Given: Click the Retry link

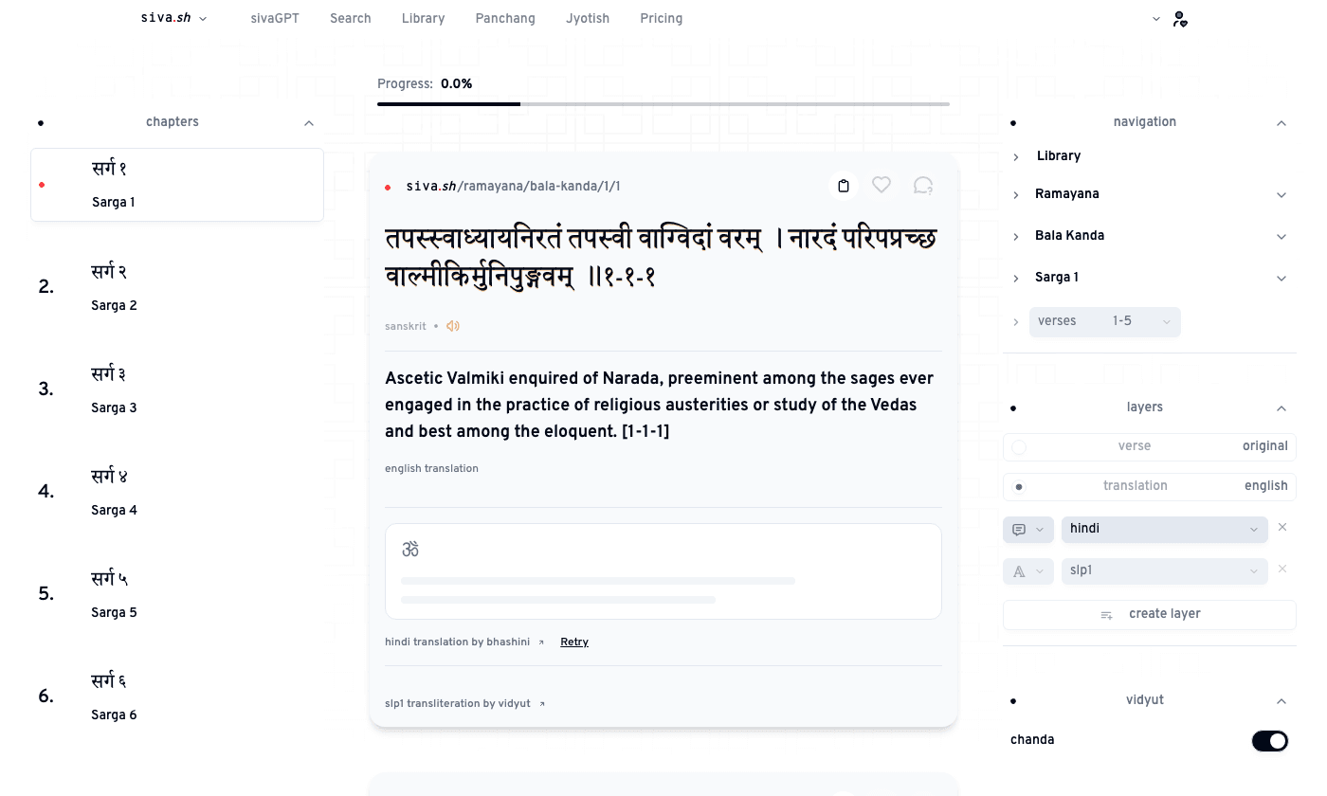Looking at the screenshot, I should (574, 642).
